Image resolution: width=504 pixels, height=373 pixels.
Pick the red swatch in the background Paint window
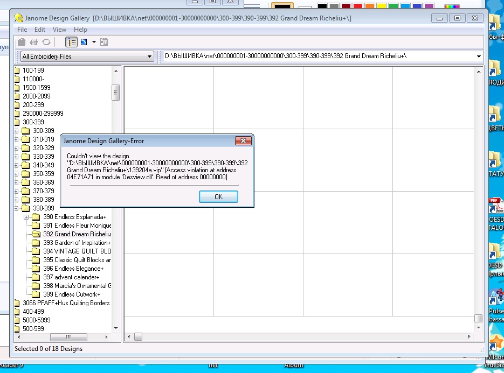[x=358, y=5]
